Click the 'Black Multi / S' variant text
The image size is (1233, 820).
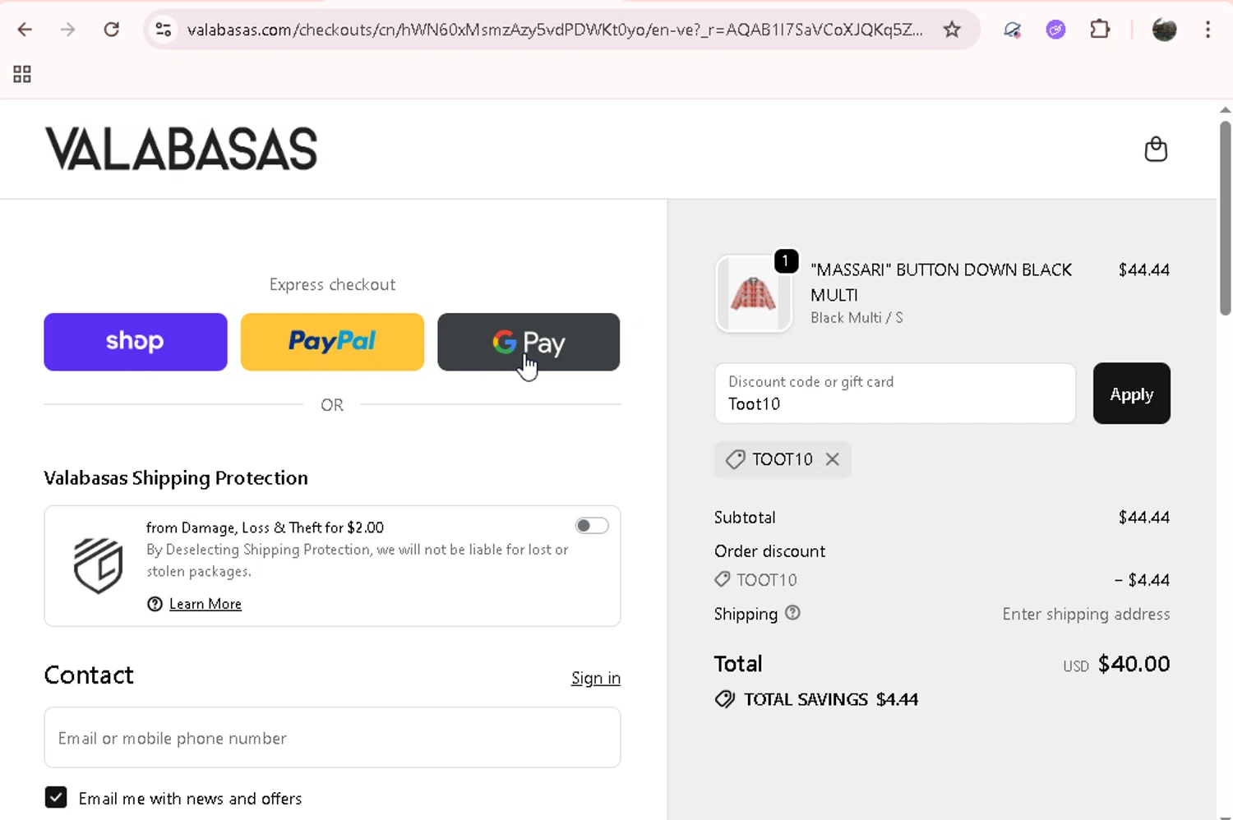[x=857, y=318]
